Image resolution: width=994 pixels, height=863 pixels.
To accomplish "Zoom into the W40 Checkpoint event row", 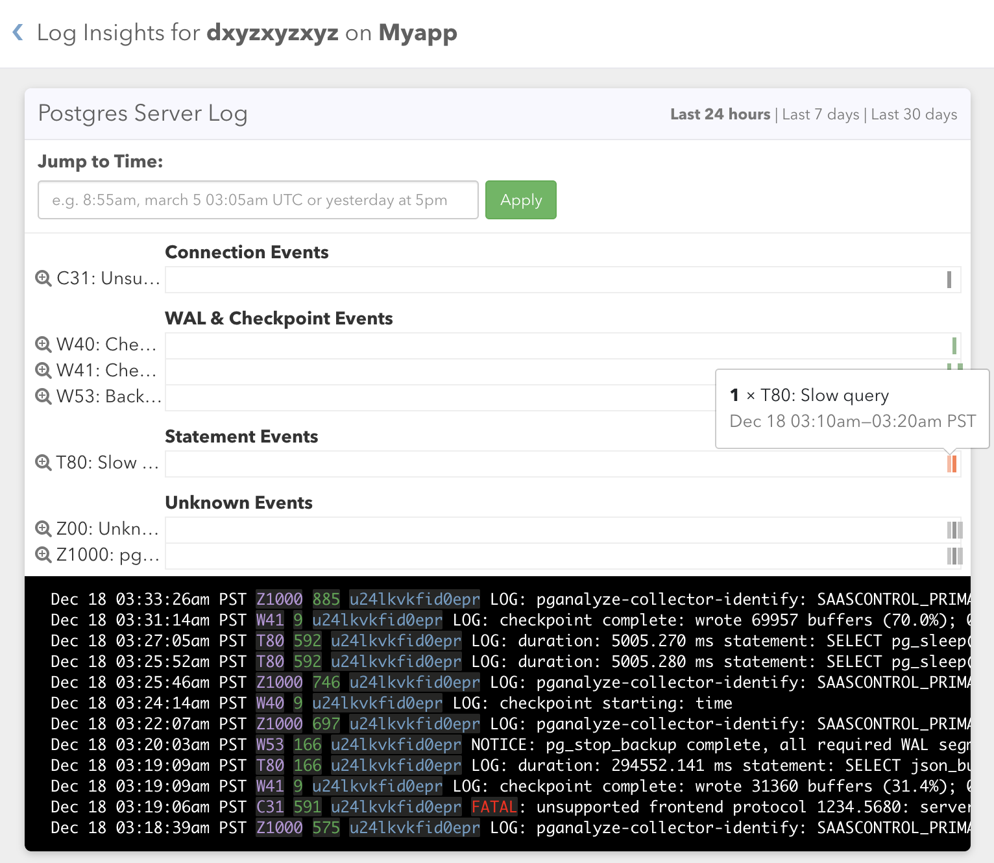I will (x=43, y=345).
